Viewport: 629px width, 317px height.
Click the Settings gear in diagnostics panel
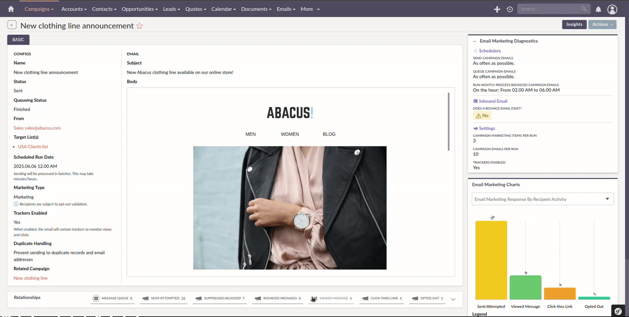pyautogui.click(x=476, y=128)
